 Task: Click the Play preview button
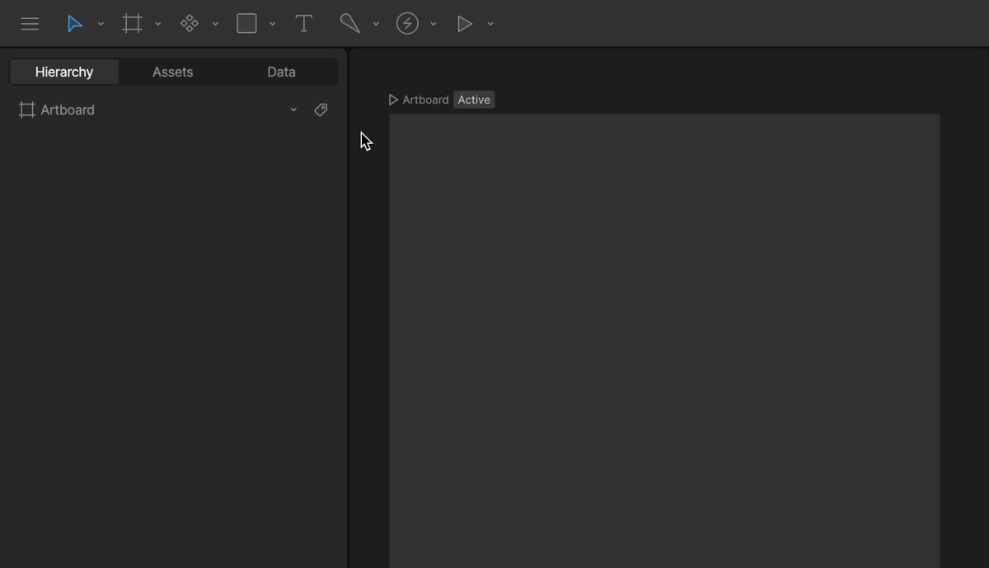click(465, 24)
